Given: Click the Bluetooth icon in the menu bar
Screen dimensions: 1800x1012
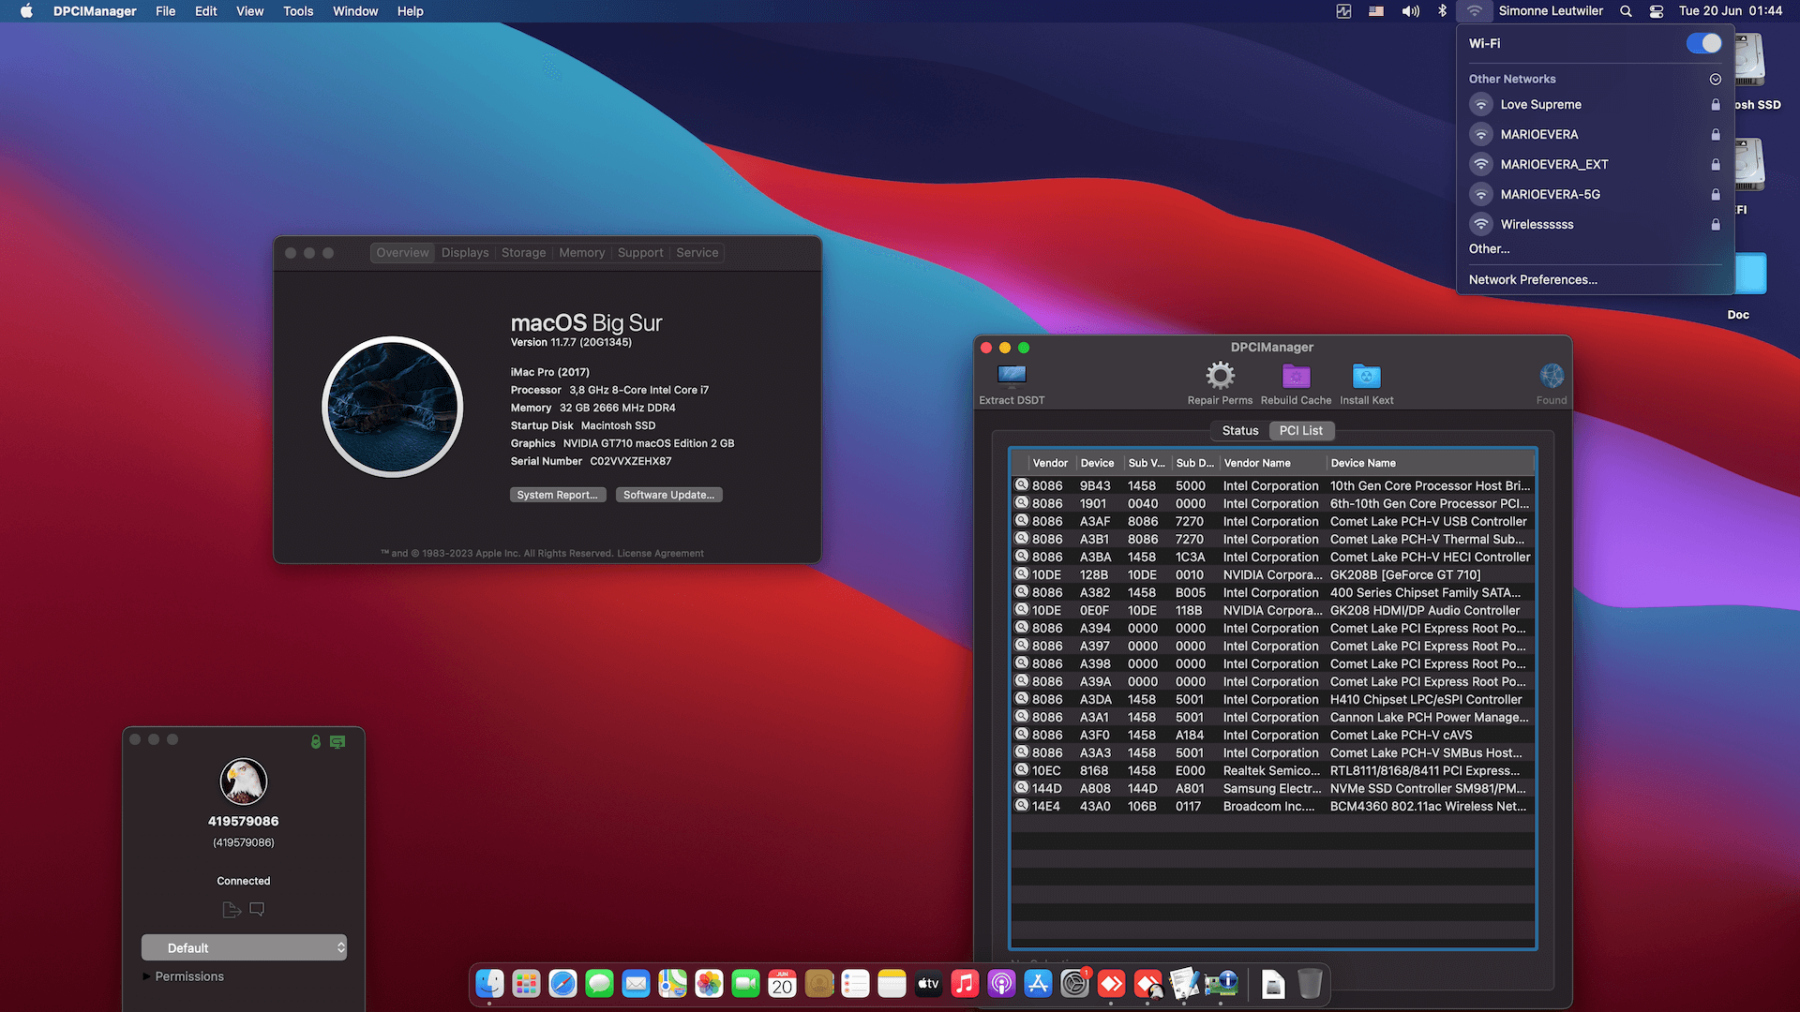Looking at the screenshot, I should click(1443, 11).
